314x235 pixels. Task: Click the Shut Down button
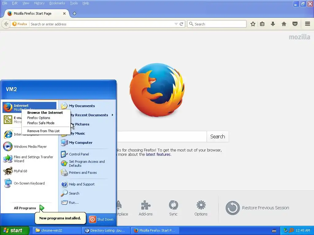tap(101, 219)
